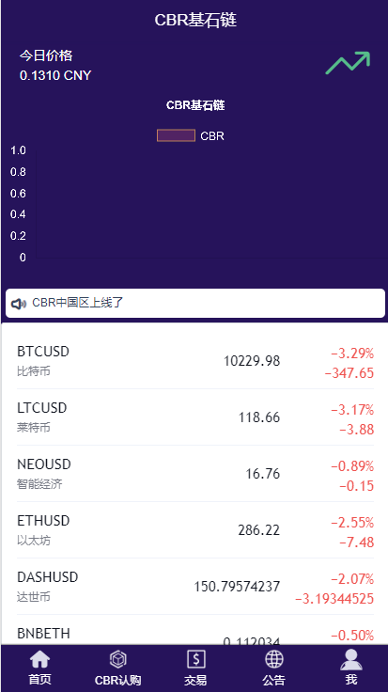
Task: Open the ETHUSD 以太坊 listing
Action: pyautogui.click(x=195, y=530)
